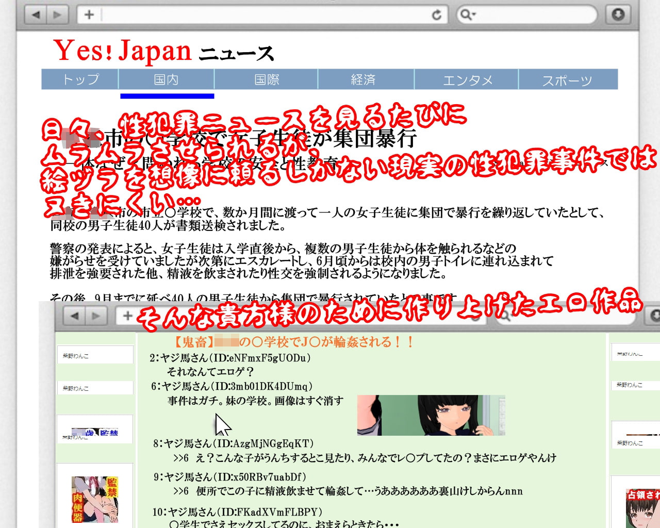Click the forward arrow in the forum window
The image size is (660, 528).
[95, 315]
